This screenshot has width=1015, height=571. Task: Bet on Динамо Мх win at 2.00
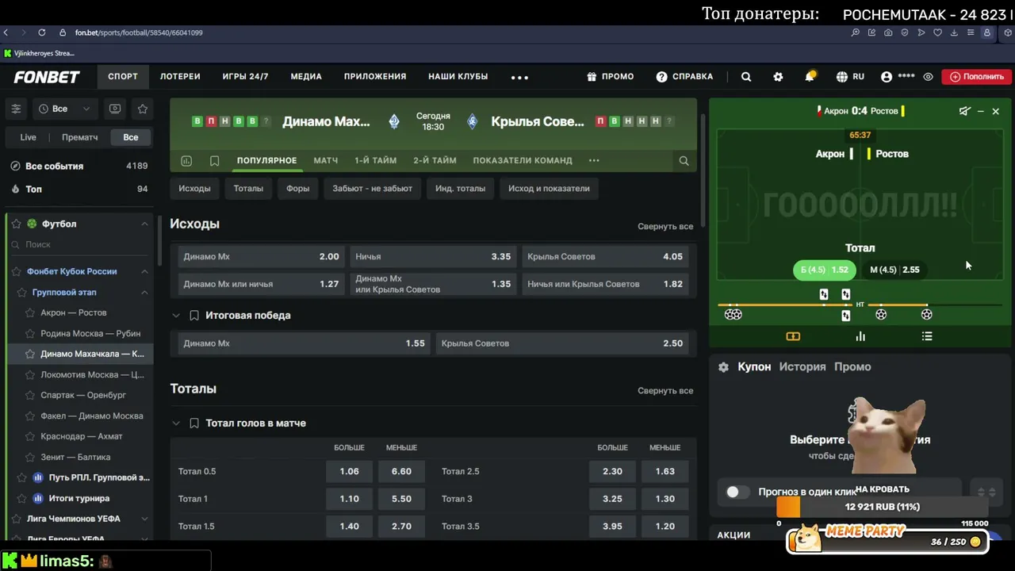click(261, 257)
